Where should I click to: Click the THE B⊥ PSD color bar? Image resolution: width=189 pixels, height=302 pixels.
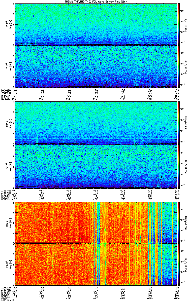(x=179, y=223)
